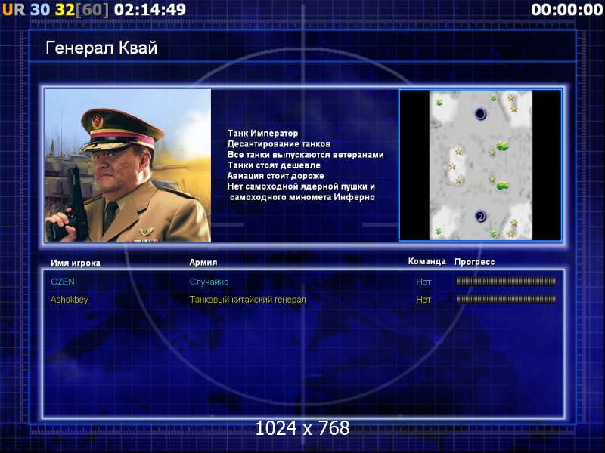Select player name OZEN

[63, 282]
